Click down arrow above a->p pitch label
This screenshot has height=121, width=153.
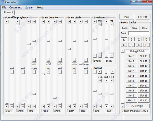74,60
